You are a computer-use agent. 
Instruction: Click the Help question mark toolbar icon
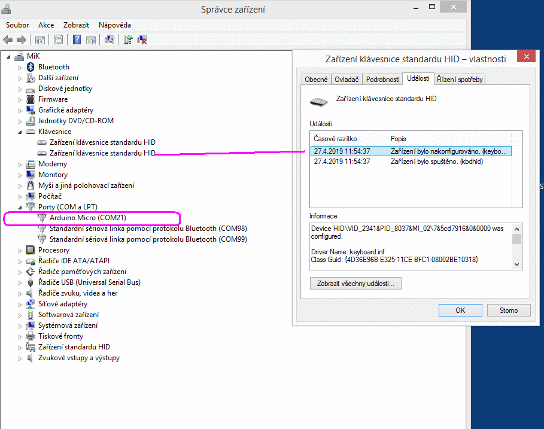click(77, 40)
